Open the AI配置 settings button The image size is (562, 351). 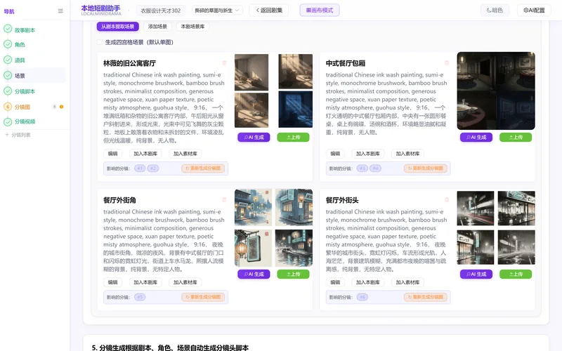click(534, 11)
